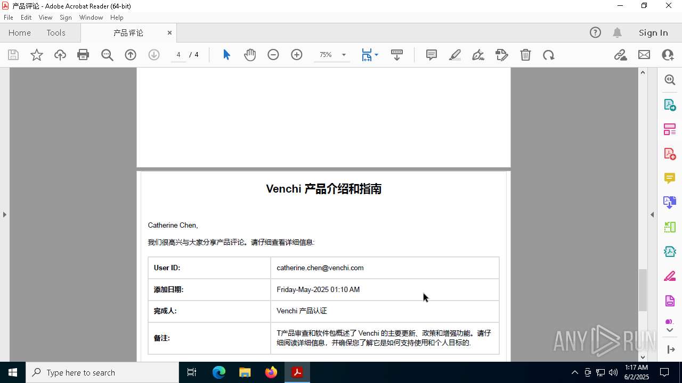The width and height of the screenshot is (682, 383).
Task: Open Organize Pages in right pane
Action: [670, 129]
